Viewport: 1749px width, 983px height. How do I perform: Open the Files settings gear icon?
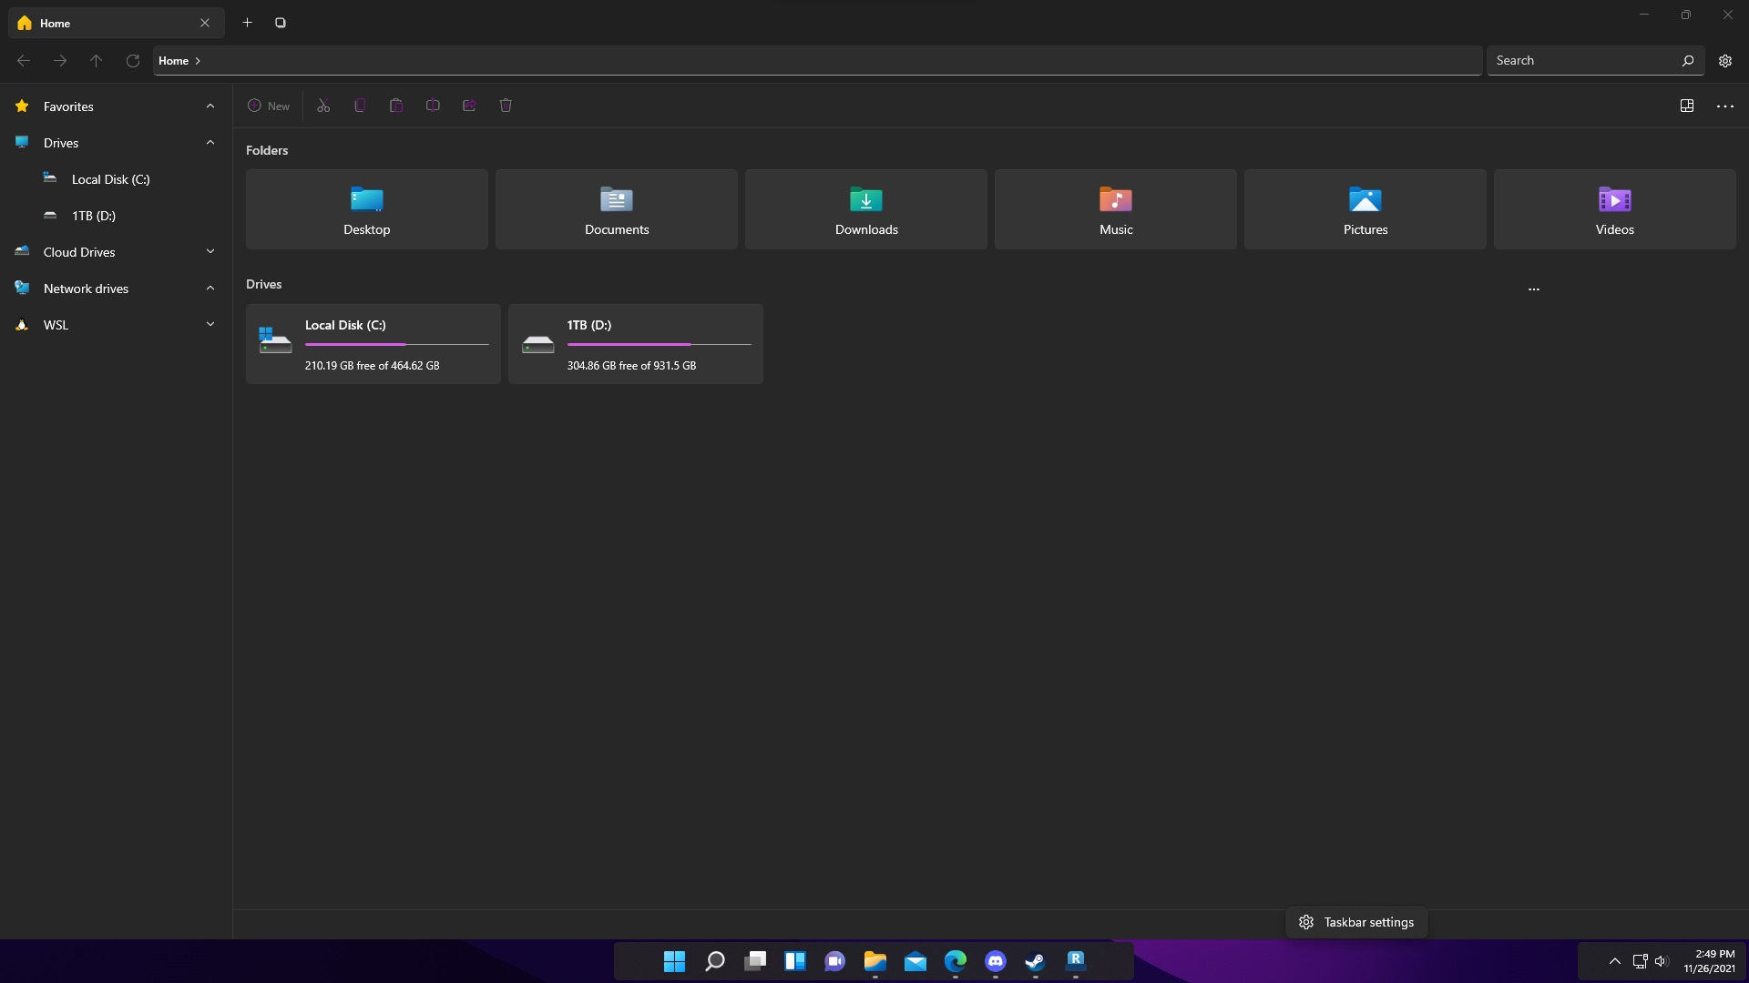[x=1725, y=61]
